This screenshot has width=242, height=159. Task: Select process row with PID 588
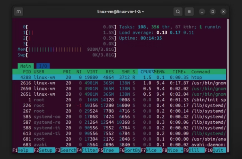coord(119,128)
